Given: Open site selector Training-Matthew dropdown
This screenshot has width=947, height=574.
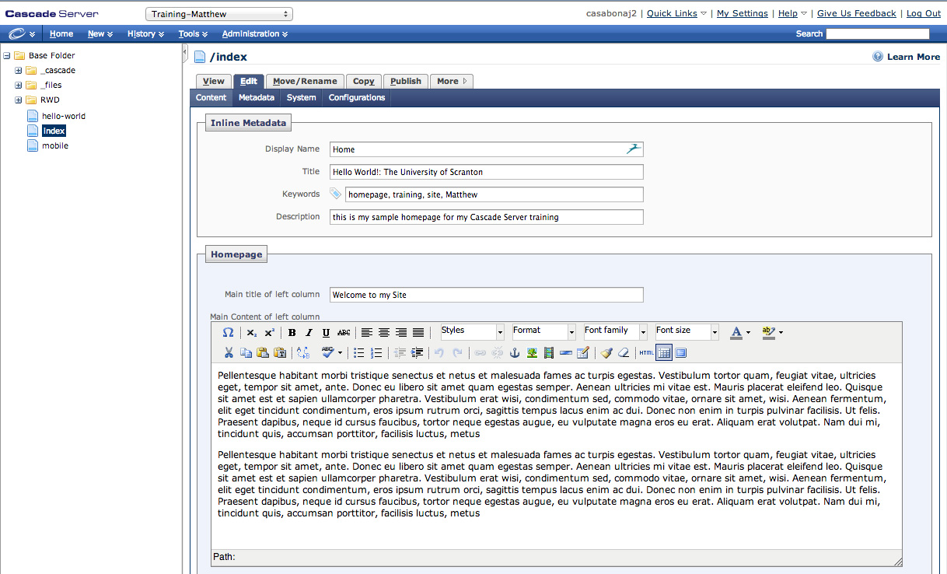Looking at the screenshot, I should (x=219, y=14).
